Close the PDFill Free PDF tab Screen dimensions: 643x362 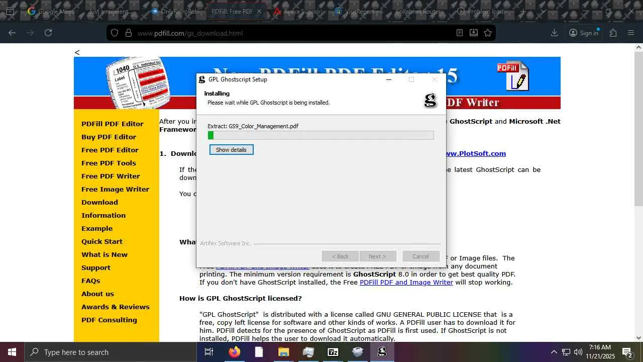coord(259,11)
